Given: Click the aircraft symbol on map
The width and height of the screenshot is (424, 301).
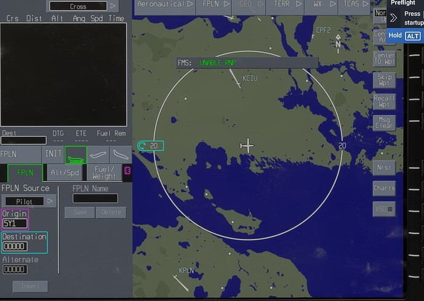Looking at the screenshot, I should tap(247, 145).
